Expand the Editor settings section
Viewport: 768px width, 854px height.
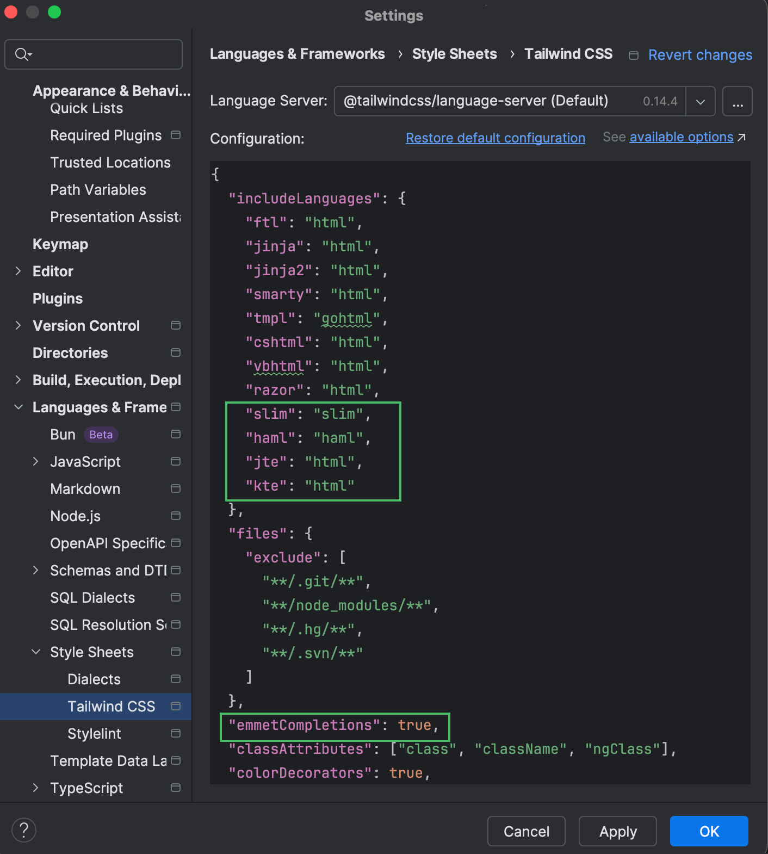click(18, 271)
